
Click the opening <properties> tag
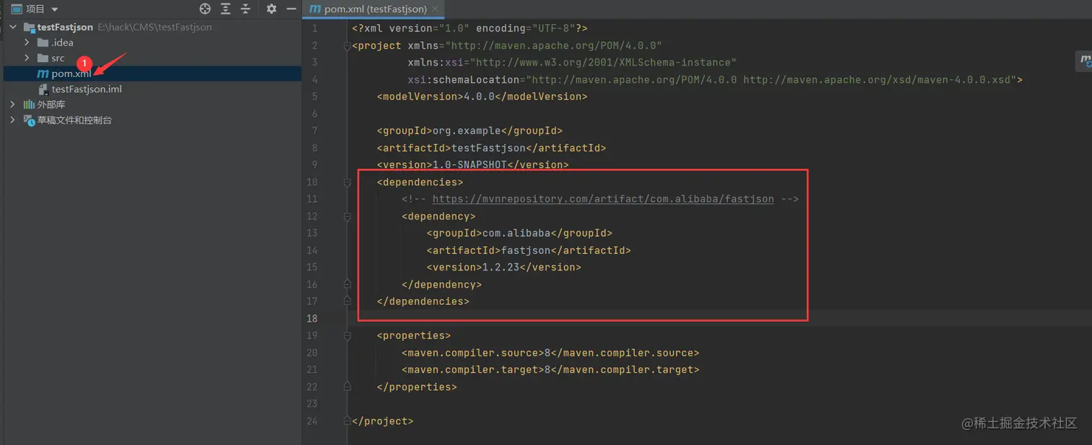click(x=414, y=335)
